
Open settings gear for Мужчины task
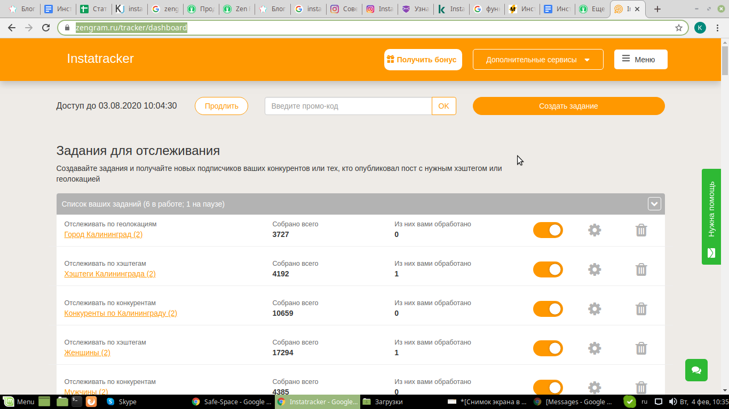[595, 388]
